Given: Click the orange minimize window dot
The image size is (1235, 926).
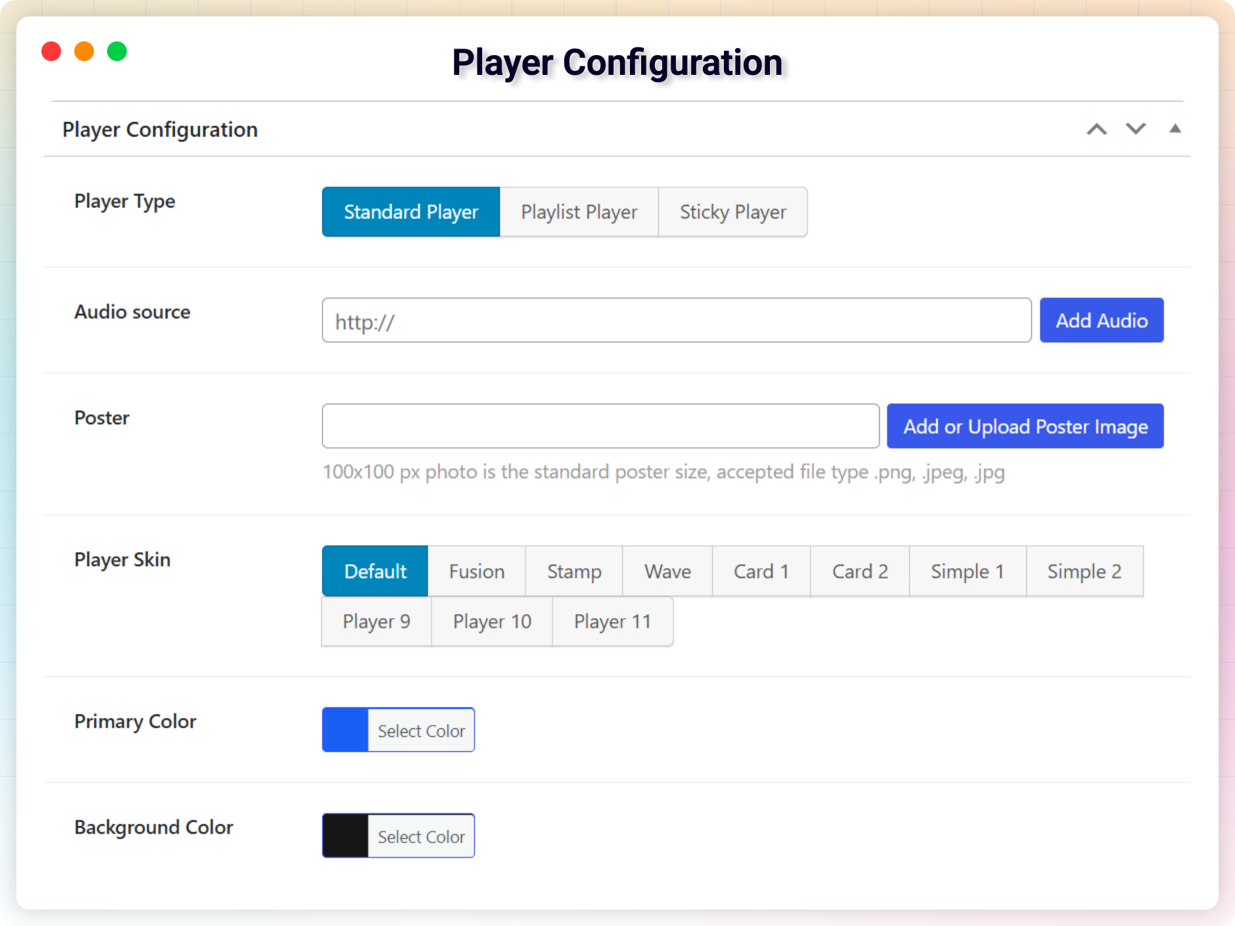Looking at the screenshot, I should (x=84, y=51).
